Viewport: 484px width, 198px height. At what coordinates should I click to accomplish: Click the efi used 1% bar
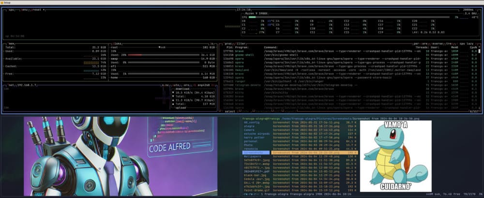[163, 73]
